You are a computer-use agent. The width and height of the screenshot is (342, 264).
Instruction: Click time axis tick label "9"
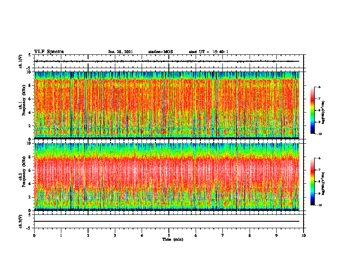point(276,236)
